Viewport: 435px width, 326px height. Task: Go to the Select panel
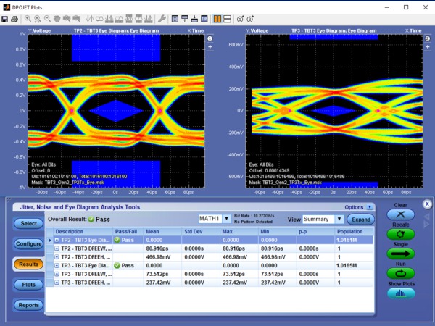[x=29, y=223]
